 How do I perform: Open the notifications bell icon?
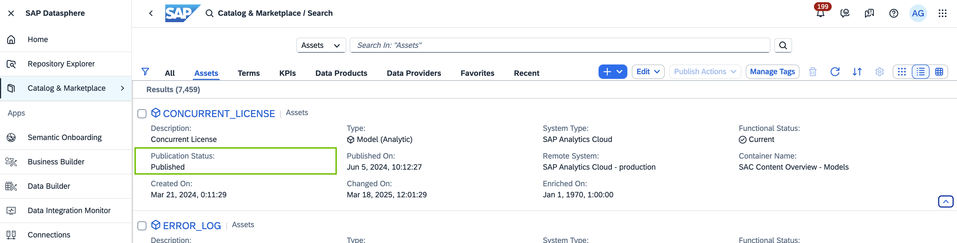(820, 14)
